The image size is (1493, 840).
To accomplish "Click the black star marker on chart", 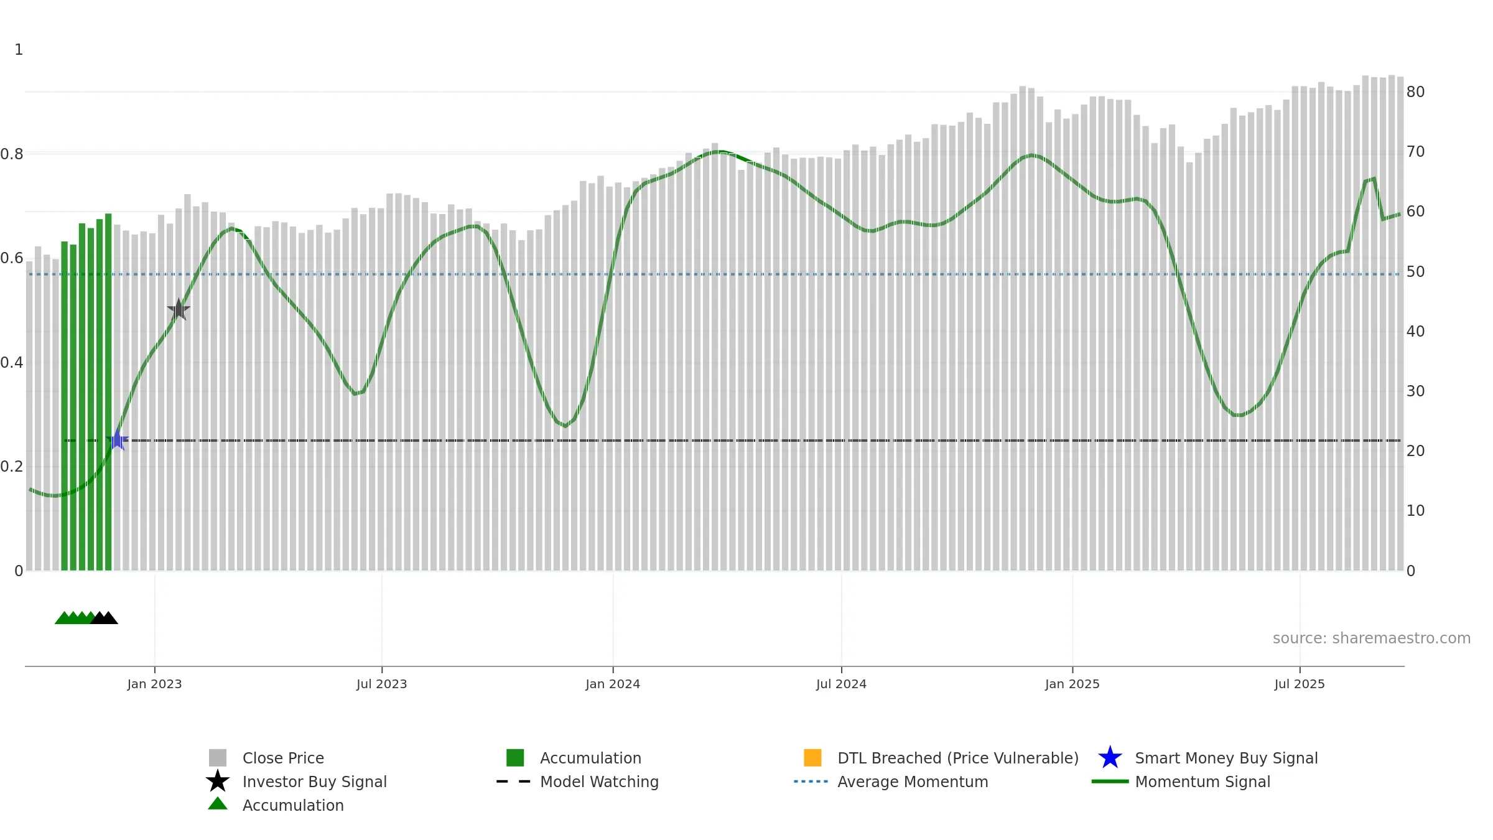I will (179, 309).
